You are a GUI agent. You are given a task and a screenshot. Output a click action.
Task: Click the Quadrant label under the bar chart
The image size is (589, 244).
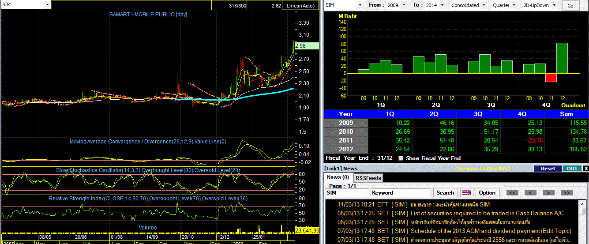(x=573, y=105)
